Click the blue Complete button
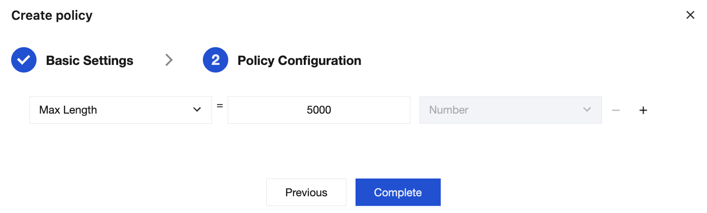This screenshot has width=707, height=213. coord(398,193)
